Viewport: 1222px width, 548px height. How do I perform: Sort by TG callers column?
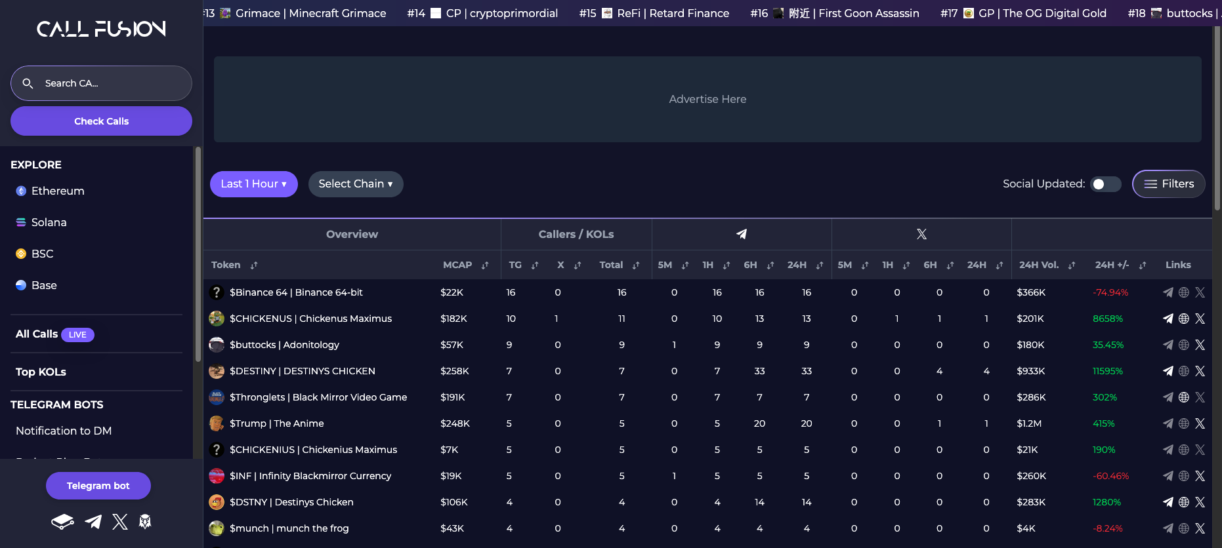point(535,265)
